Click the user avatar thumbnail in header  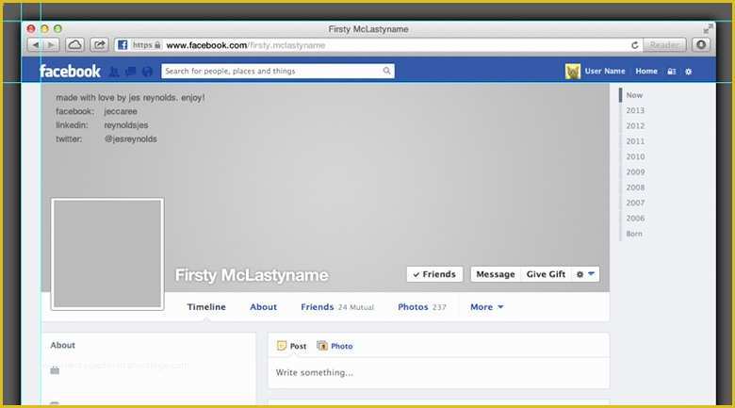pyautogui.click(x=573, y=72)
